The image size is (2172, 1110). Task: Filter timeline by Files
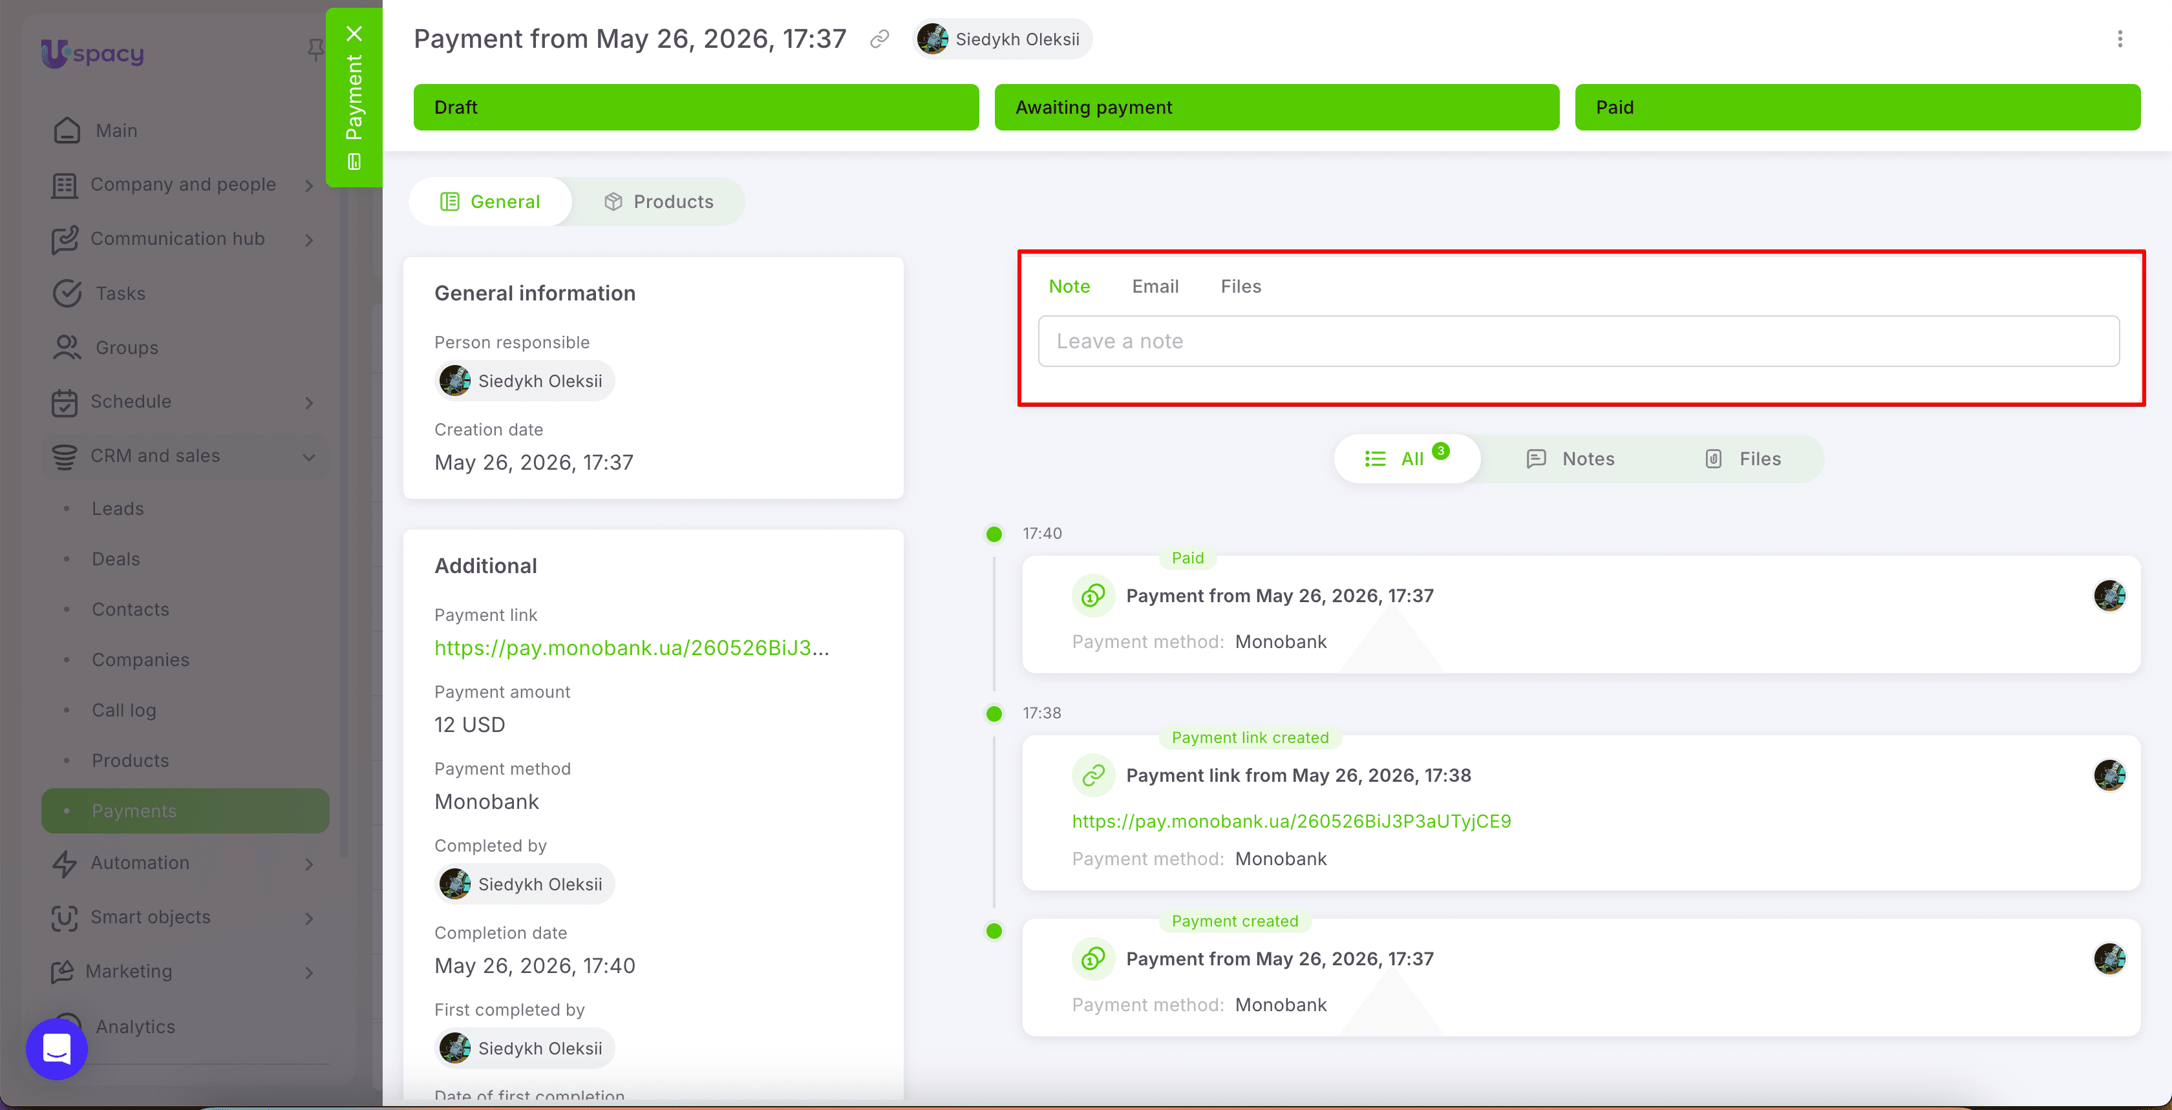tap(1743, 459)
